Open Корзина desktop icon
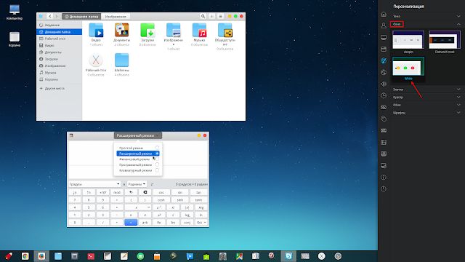Screen dimensions: 465x262 pos(15,39)
